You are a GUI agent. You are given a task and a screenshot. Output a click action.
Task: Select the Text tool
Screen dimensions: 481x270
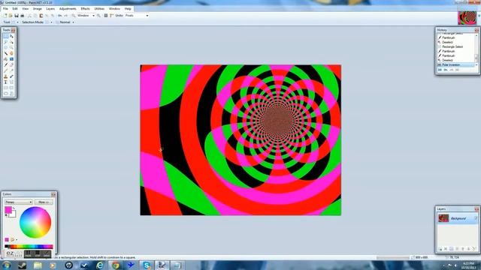pos(5,82)
